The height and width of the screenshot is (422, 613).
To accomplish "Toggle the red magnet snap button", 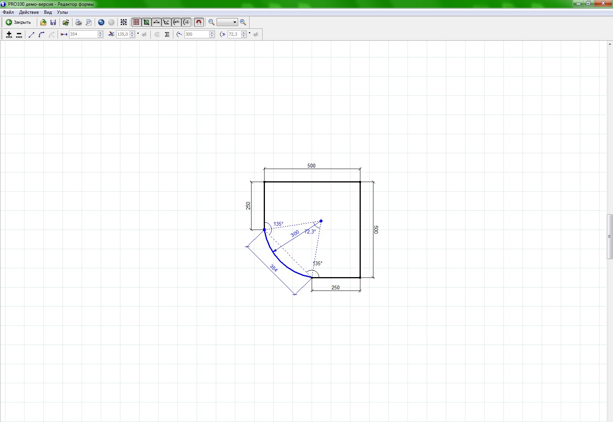I will pyautogui.click(x=199, y=22).
